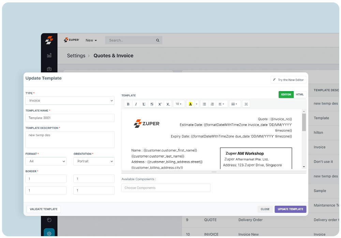Toggle fullscreen editor mode
This screenshot has width=341, height=238.
246,104
